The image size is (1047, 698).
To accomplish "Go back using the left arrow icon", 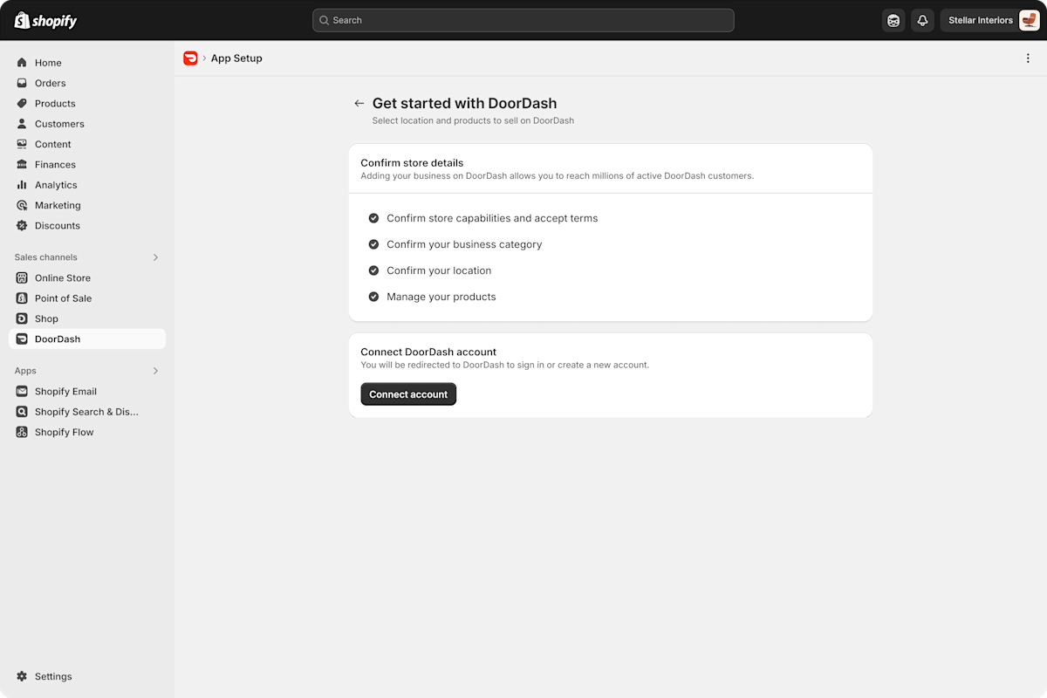I will [x=359, y=103].
